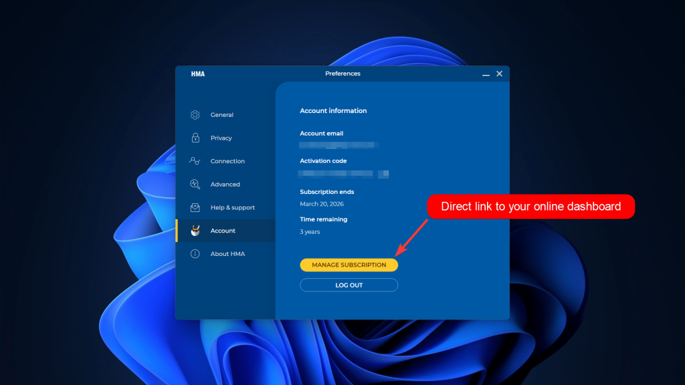Open Help & support section
The image size is (685, 385).
[225, 207]
